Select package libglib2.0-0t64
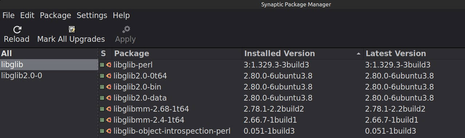Screen dimensions: 465x138 (140, 76)
